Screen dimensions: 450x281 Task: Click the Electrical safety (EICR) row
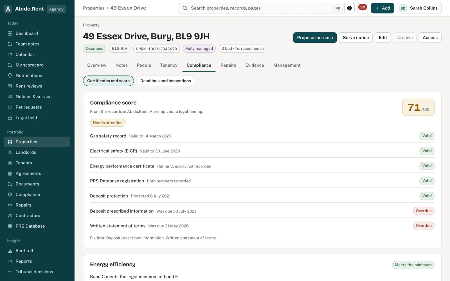(262, 151)
